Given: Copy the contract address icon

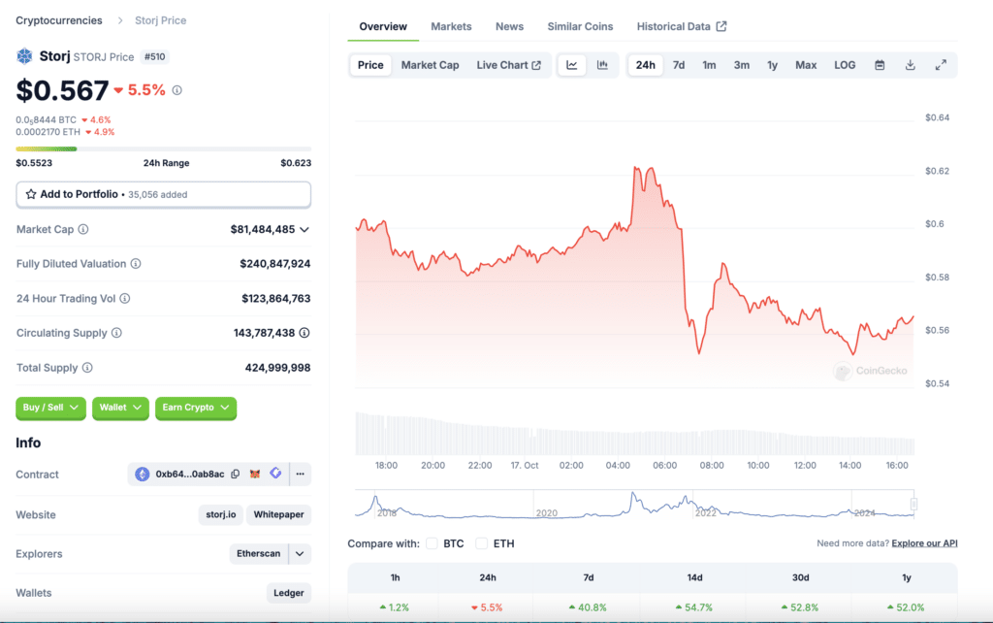Looking at the screenshot, I should coord(236,475).
